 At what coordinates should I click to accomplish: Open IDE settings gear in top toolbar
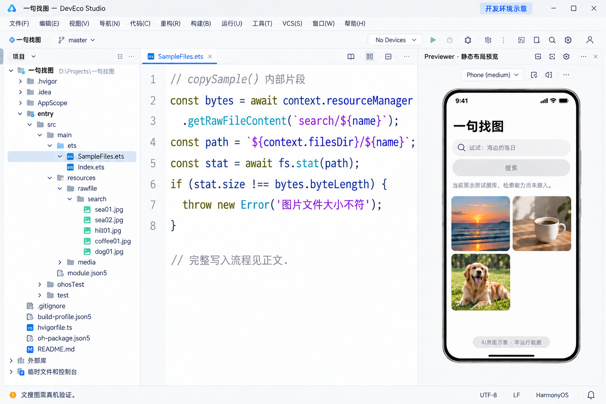coord(568,40)
